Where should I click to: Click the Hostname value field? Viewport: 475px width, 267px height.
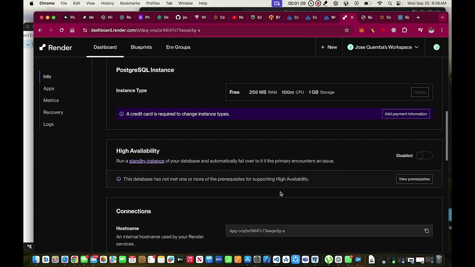pos(329,231)
